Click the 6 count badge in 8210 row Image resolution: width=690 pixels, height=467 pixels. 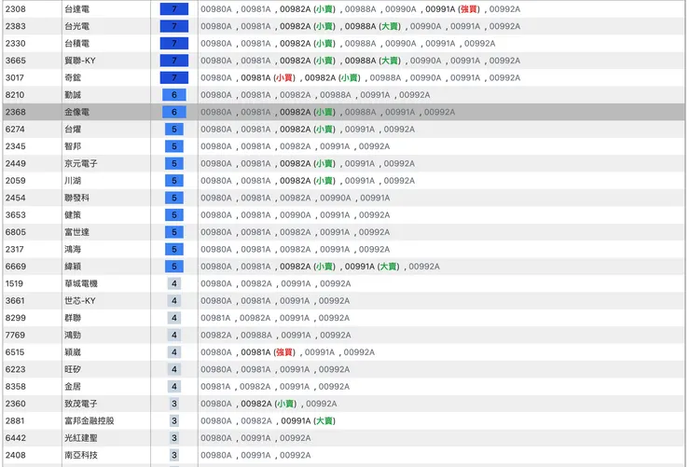click(x=174, y=95)
